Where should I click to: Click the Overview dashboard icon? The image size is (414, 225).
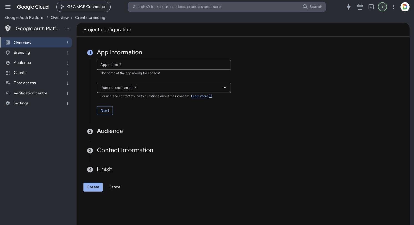pyautogui.click(x=8, y=42)
